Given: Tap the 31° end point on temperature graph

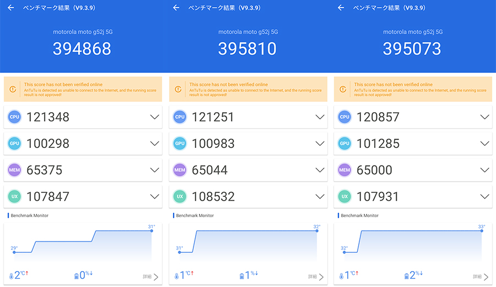Looking at the screenshot, I should tap(152, 231).
